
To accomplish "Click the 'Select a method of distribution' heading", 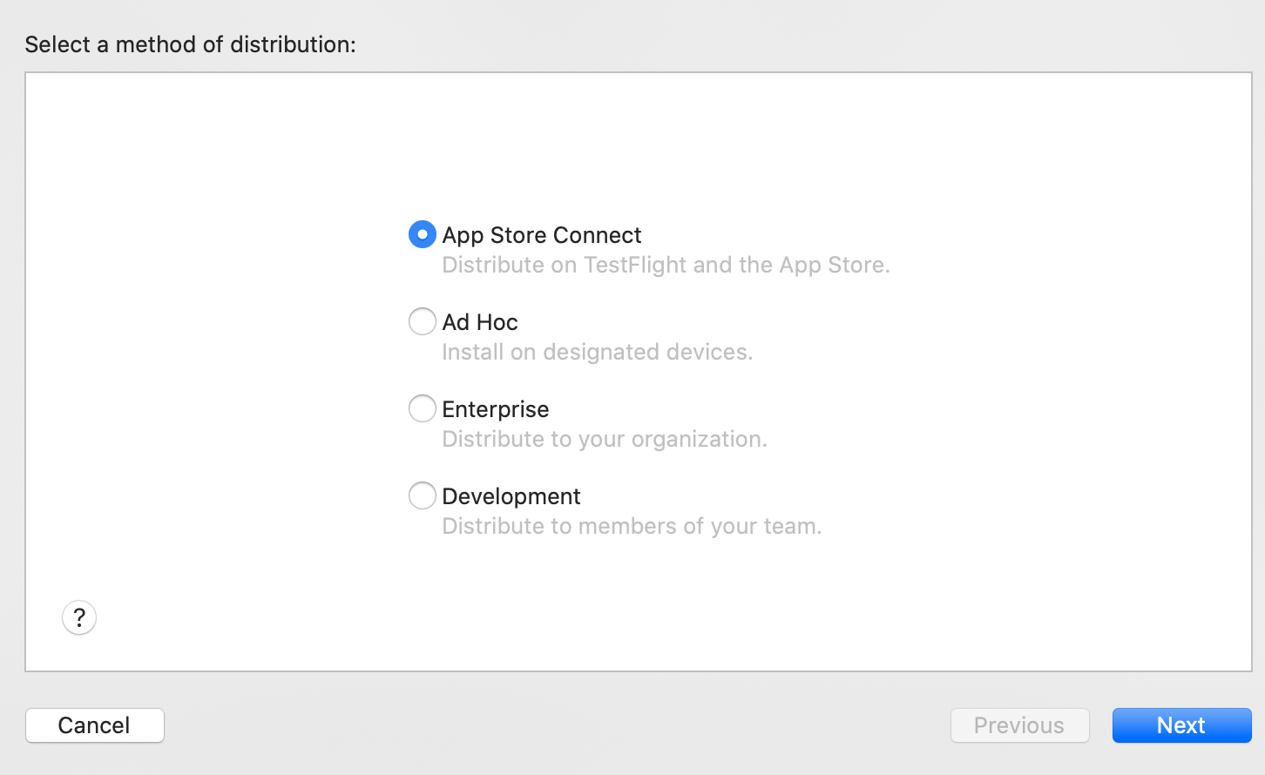I will (190, 44).
